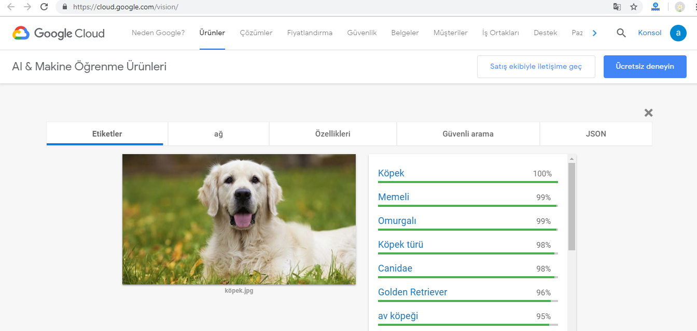The image size is (697, 331).
Task: Click the av köpeği confidence bar
Action: click(468, 325)
